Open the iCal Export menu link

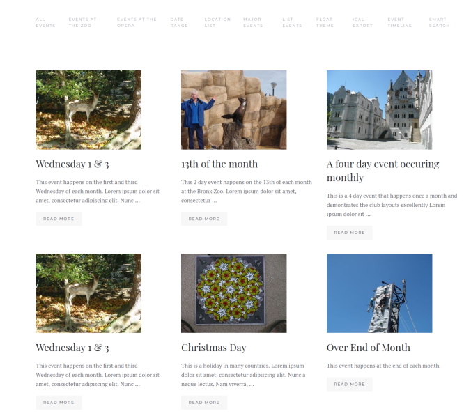(362, 22)
